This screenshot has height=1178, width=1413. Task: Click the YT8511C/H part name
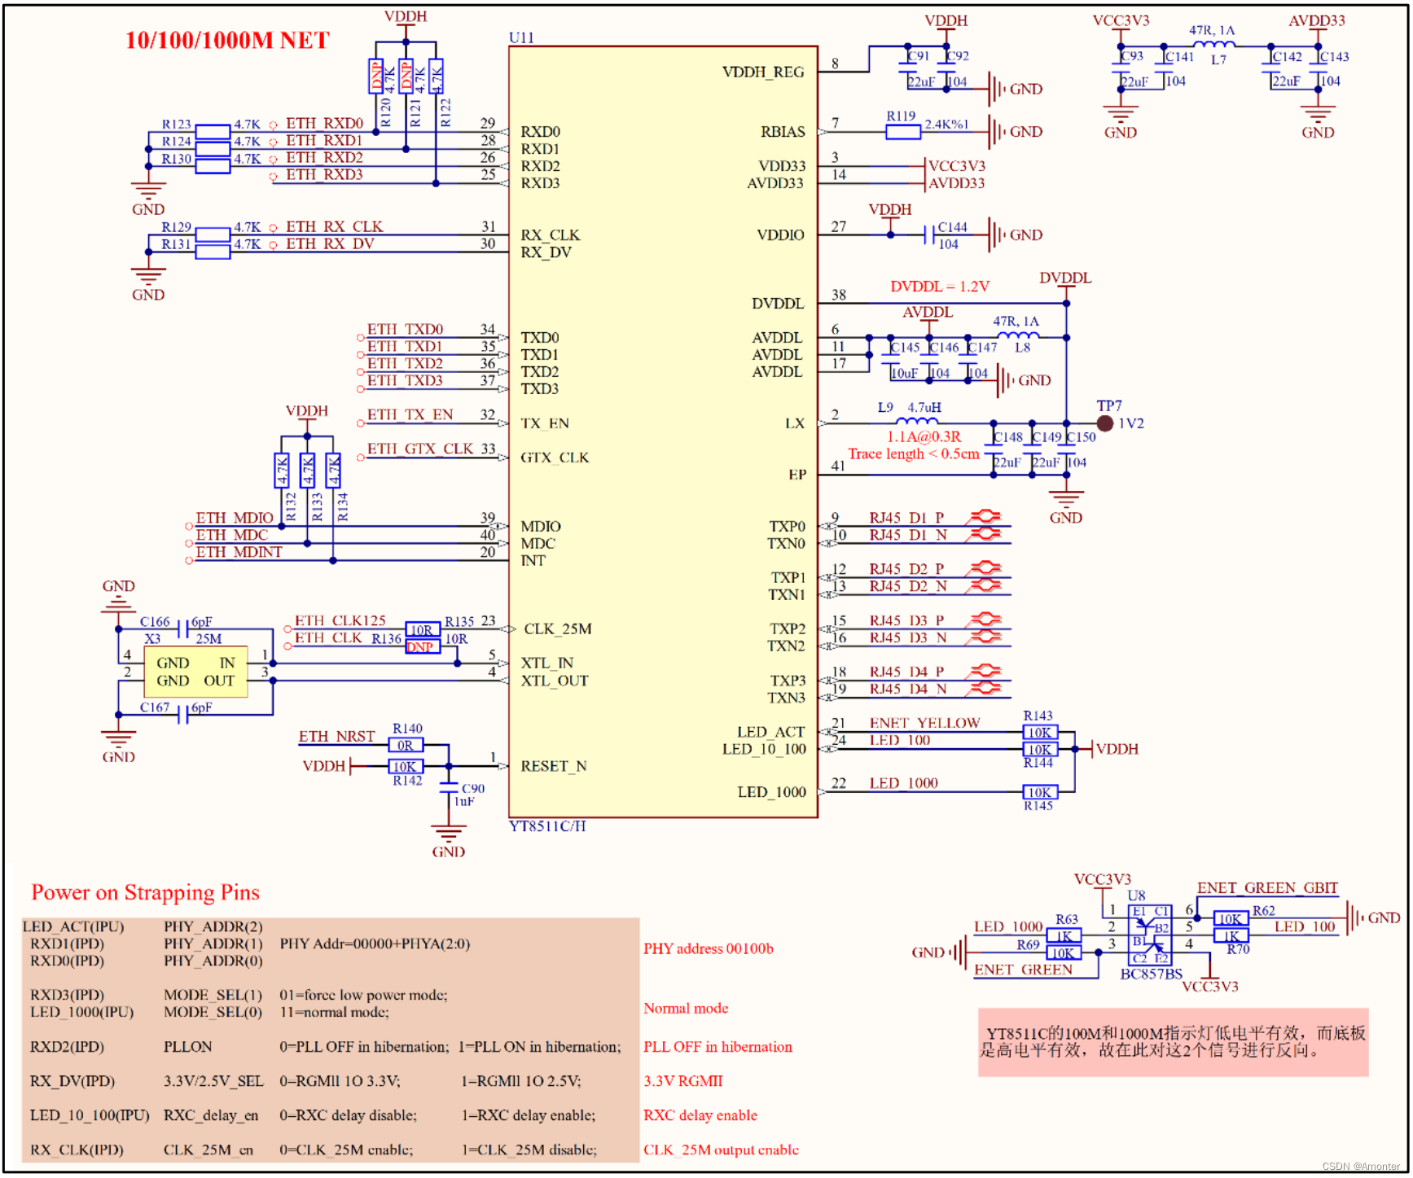tap(547, 826)
